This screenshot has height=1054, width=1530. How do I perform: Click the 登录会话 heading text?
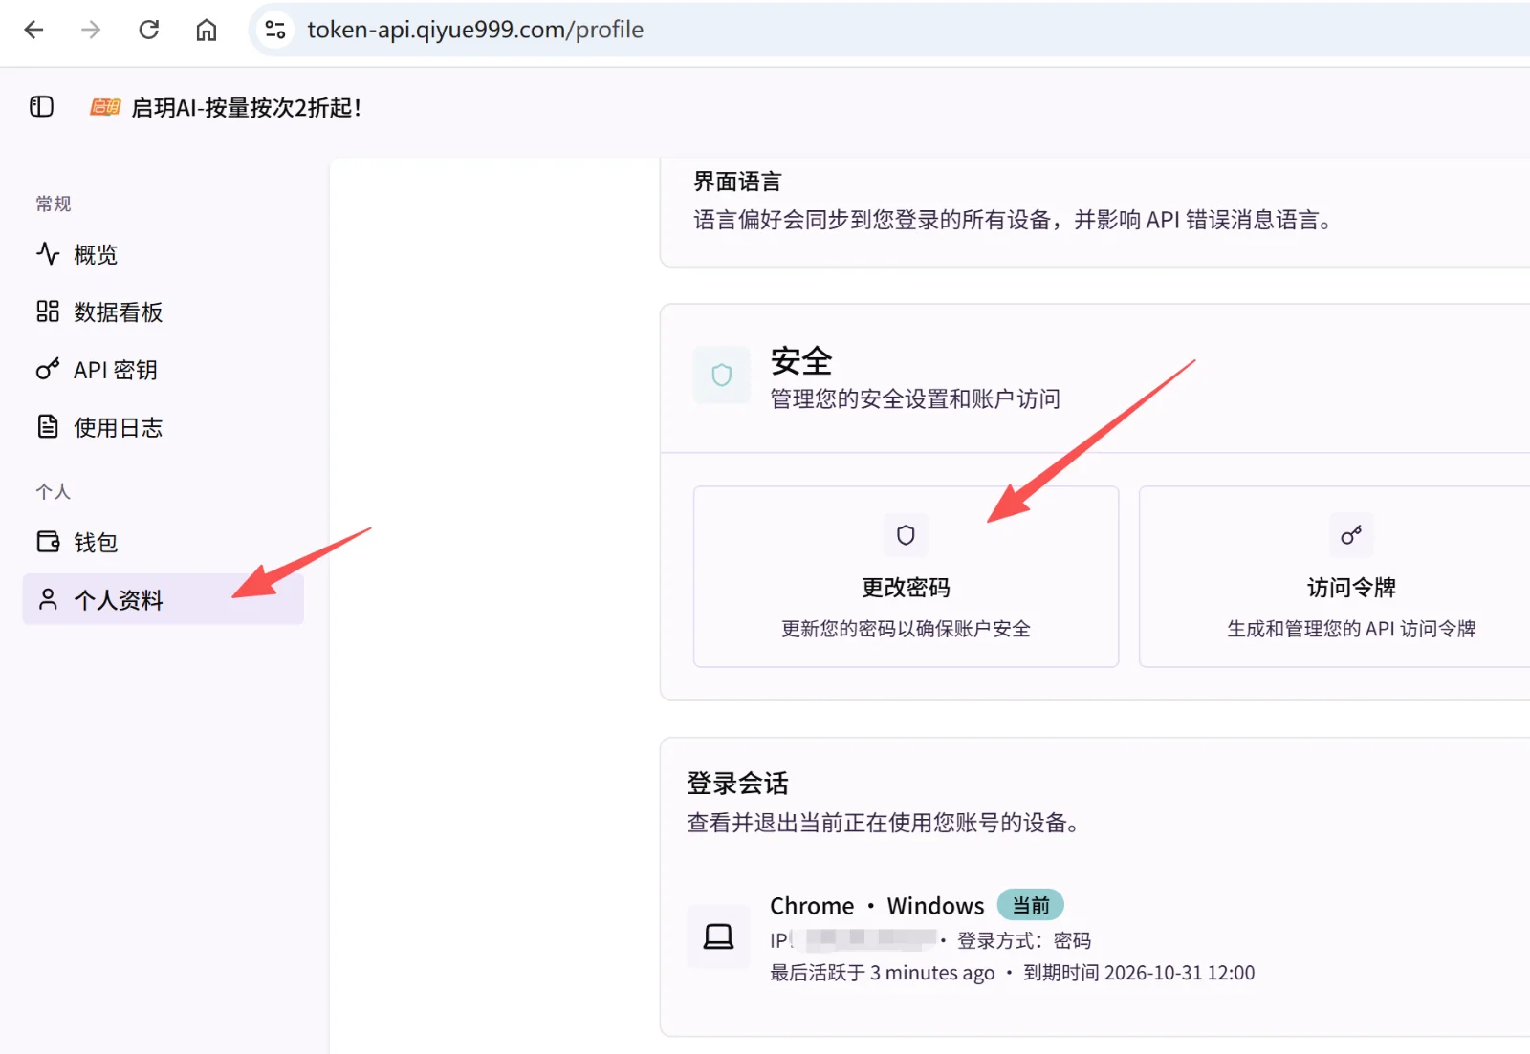[x=737, y=784]
